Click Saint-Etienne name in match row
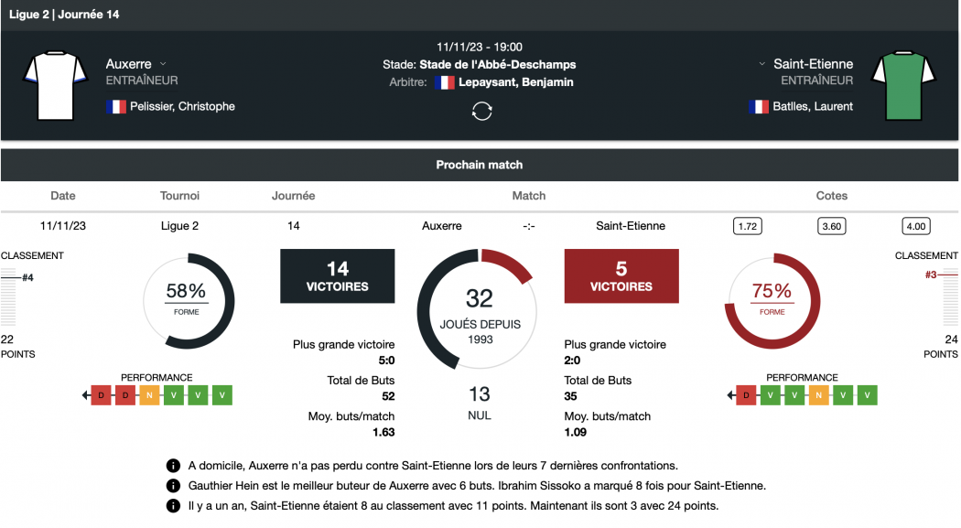This screenshot has height=528, width=961. point(631,226)
